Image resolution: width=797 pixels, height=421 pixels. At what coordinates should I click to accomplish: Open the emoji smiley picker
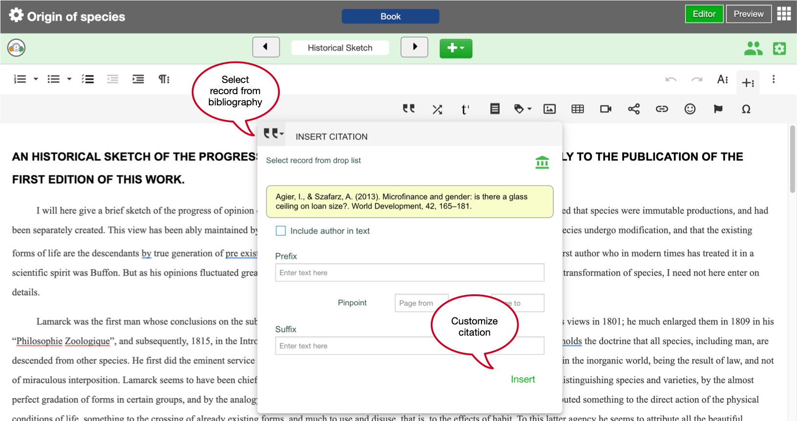(690, 109)
